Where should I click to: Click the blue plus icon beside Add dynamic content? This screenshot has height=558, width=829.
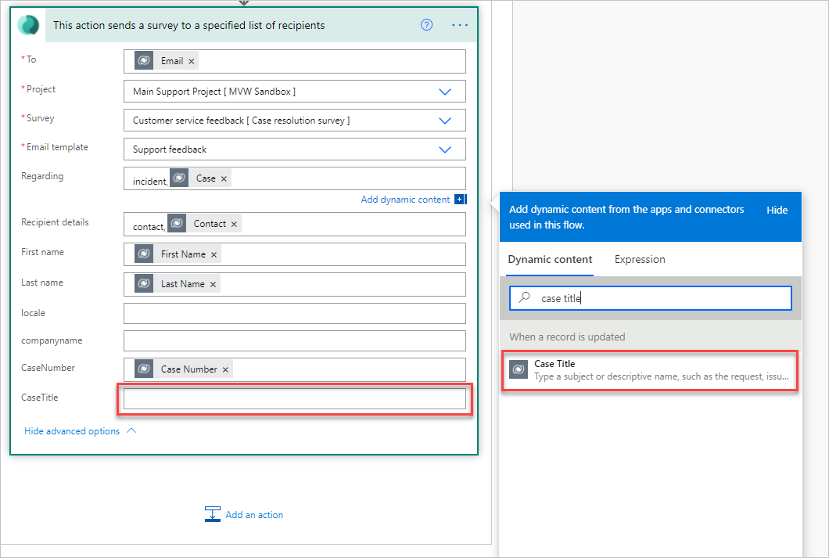[460, 200]
